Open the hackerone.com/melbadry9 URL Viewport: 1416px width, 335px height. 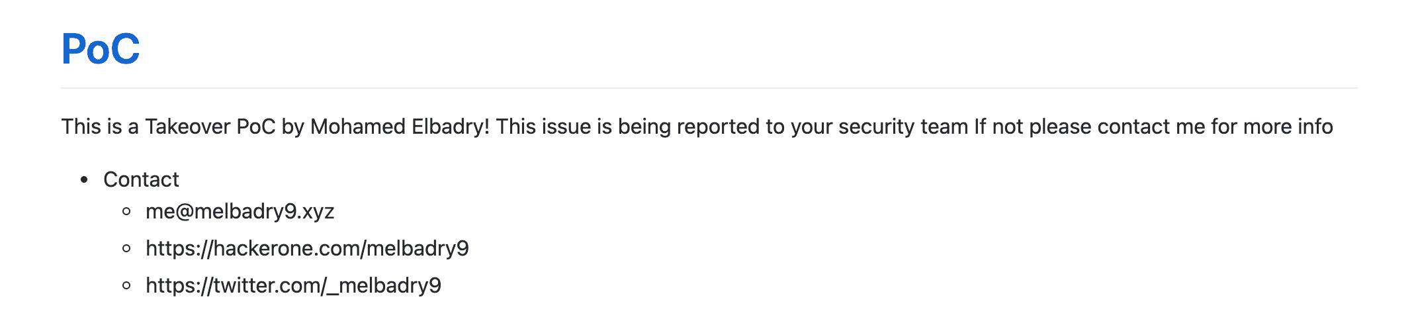307,248
